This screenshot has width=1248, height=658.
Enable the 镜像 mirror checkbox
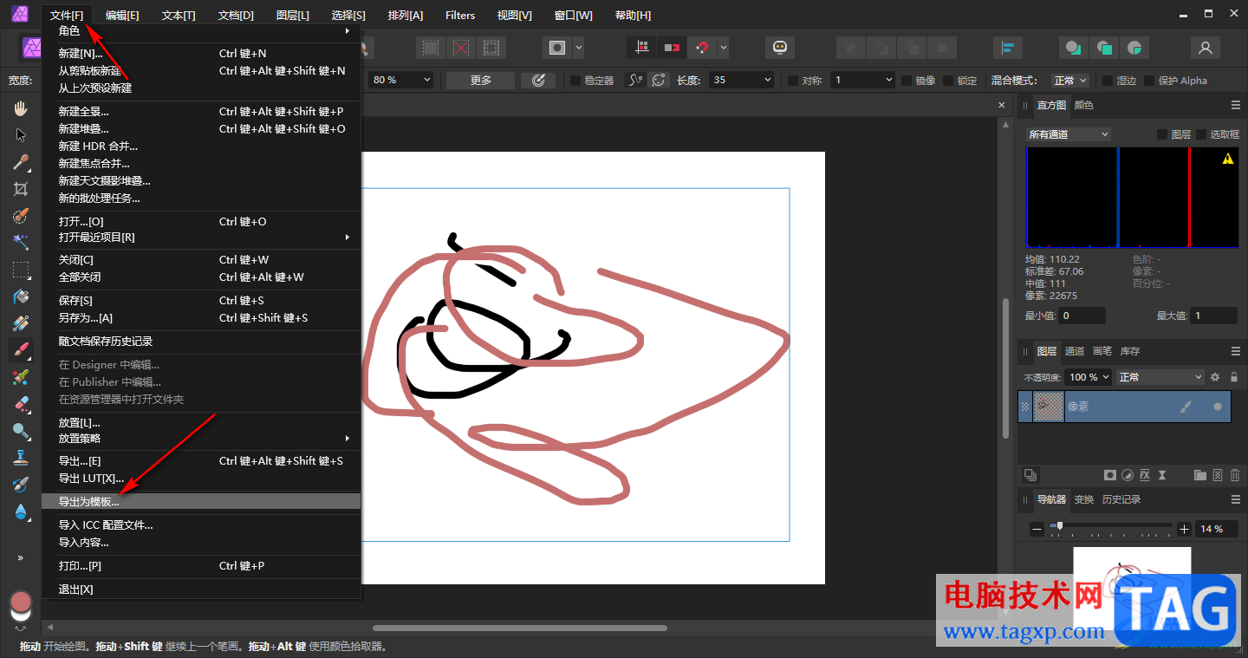click(907, 81)
